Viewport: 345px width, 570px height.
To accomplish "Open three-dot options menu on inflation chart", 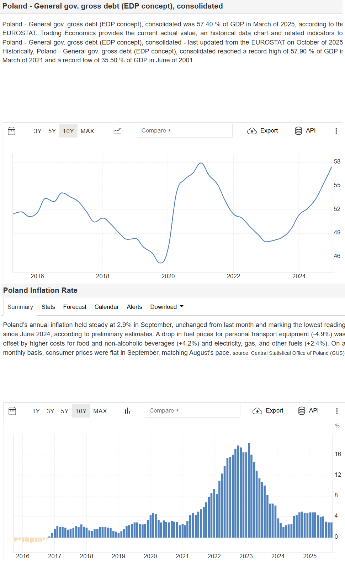I will pos(336,411).
